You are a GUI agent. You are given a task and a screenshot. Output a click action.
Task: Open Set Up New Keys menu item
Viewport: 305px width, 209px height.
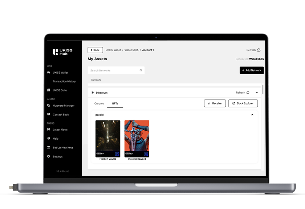point(63,148)
